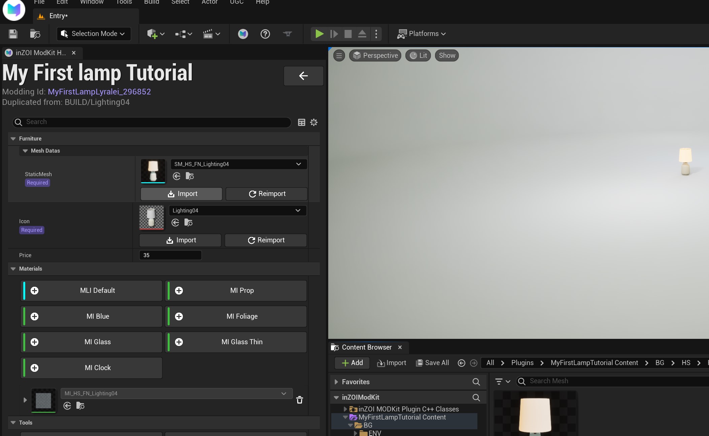Switch to the Entry level tab
The width and height of the screenshot is (709, 436).
click(x=86, y=16)
